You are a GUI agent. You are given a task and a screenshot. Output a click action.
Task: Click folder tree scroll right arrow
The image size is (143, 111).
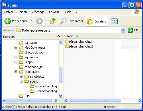56,100
